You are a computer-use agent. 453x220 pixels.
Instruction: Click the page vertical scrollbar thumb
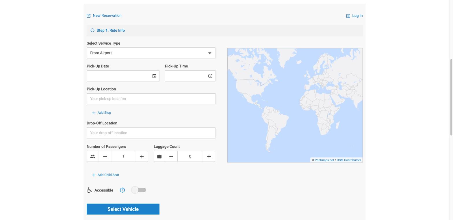tap(452, 97)
